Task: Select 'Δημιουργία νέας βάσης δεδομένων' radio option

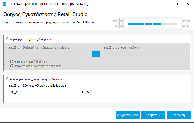Action: (8, 39)
